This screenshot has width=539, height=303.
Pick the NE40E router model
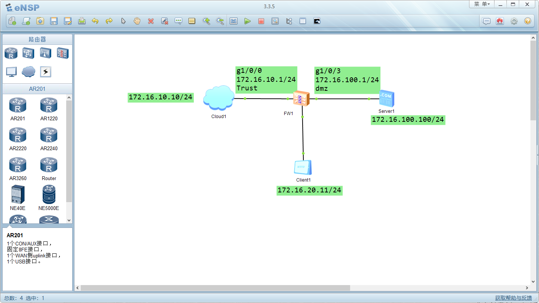pos(18,198)
